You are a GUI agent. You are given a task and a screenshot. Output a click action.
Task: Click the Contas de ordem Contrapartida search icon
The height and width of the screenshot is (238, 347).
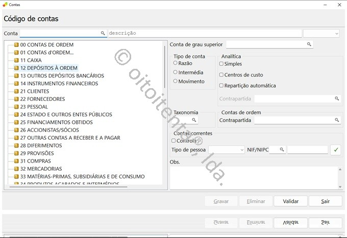tap(337, 120)
